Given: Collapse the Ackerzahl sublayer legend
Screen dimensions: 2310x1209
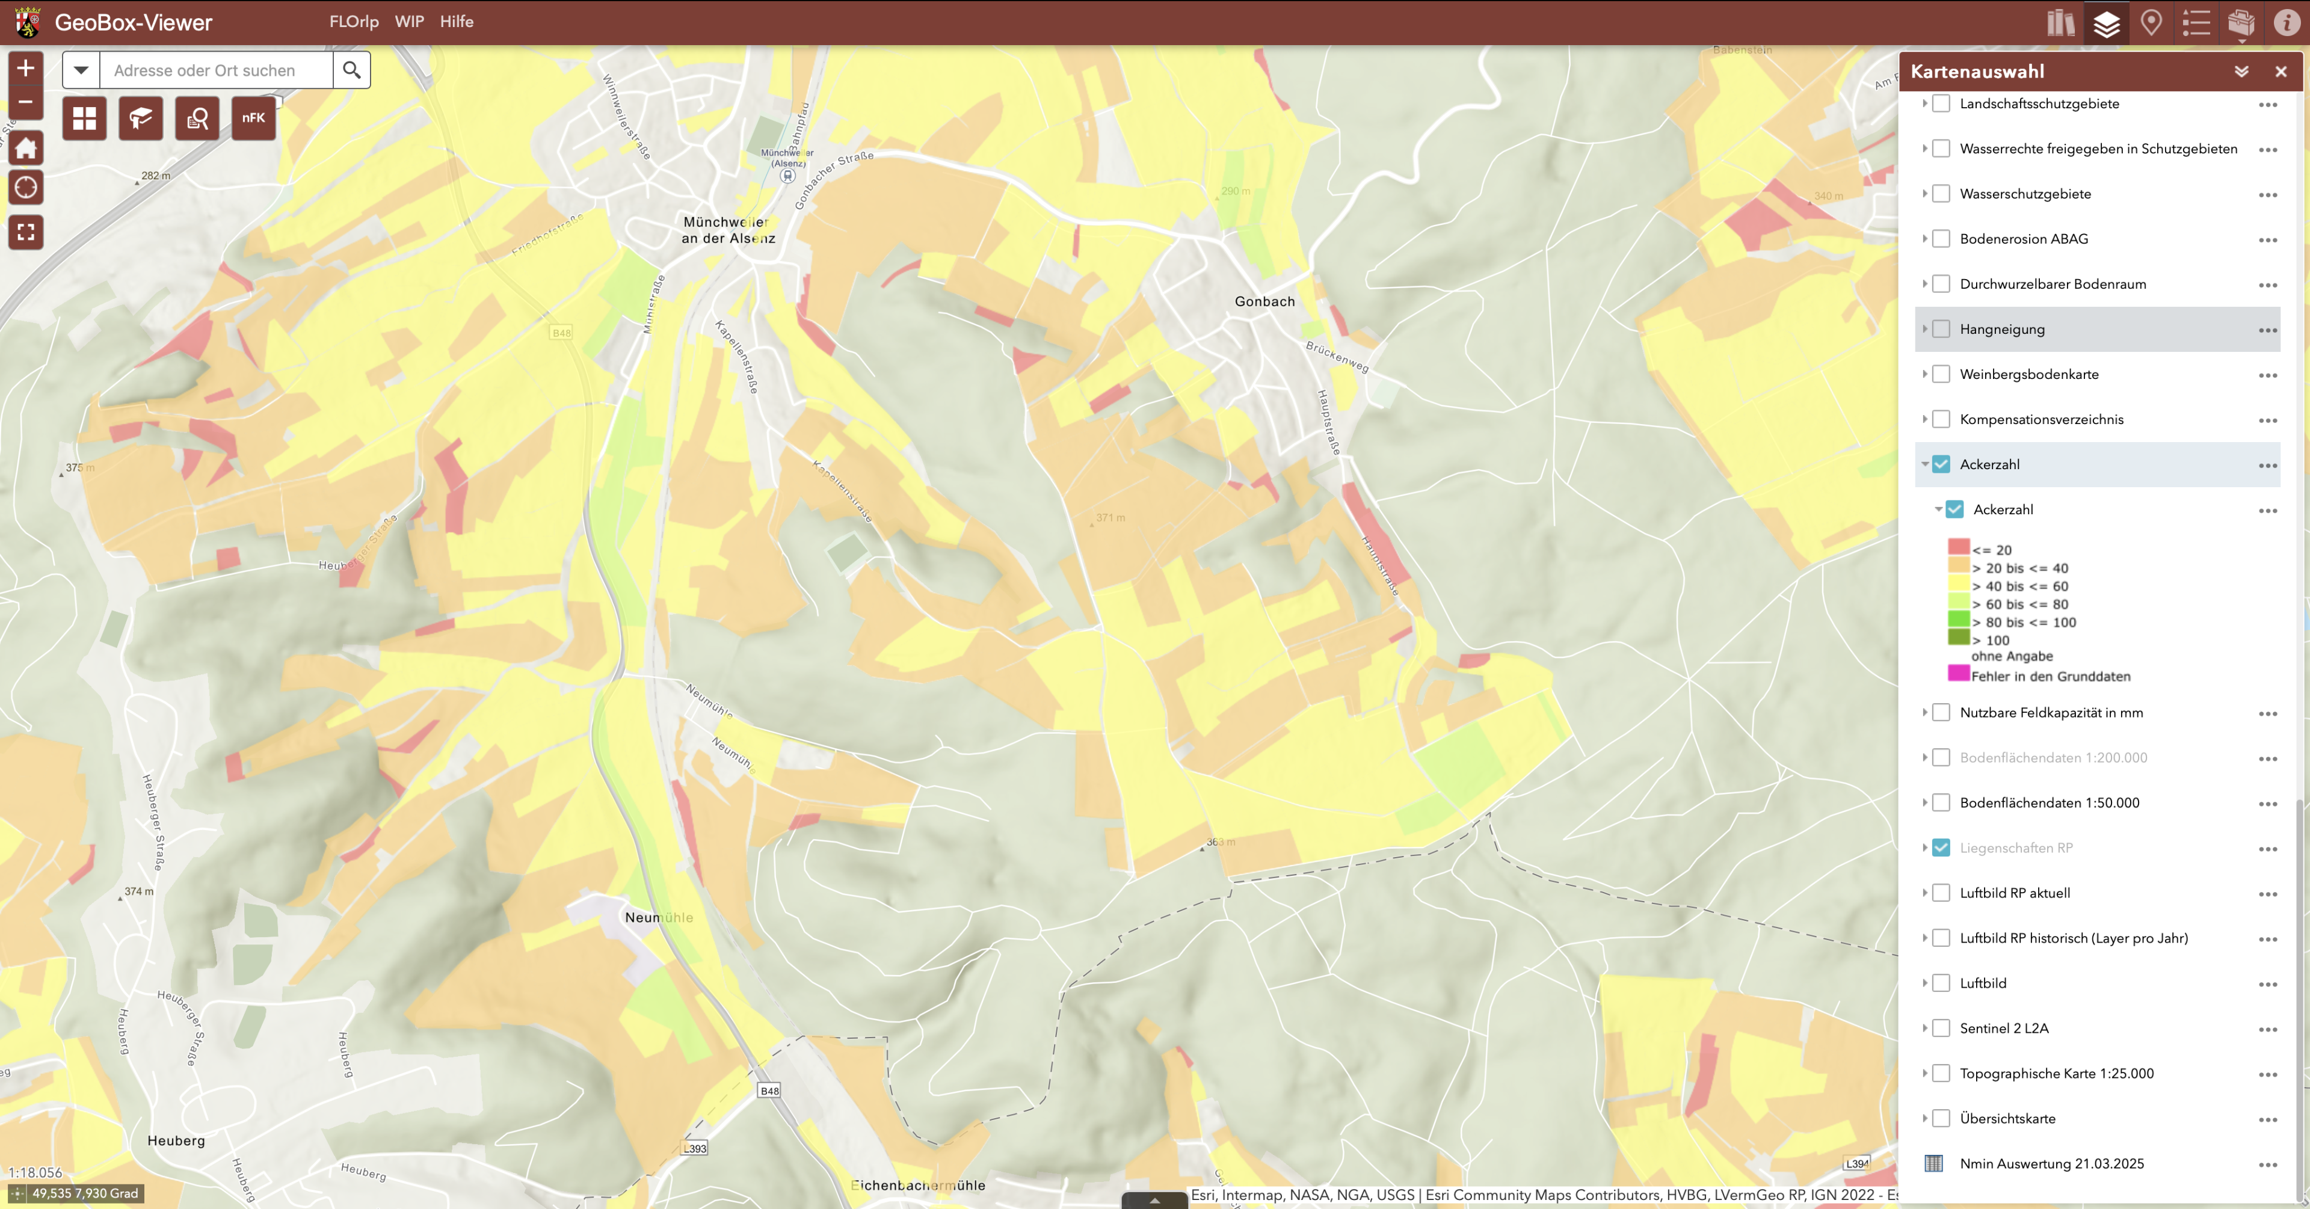Looking at the screenshot, I should (1938, 509).
